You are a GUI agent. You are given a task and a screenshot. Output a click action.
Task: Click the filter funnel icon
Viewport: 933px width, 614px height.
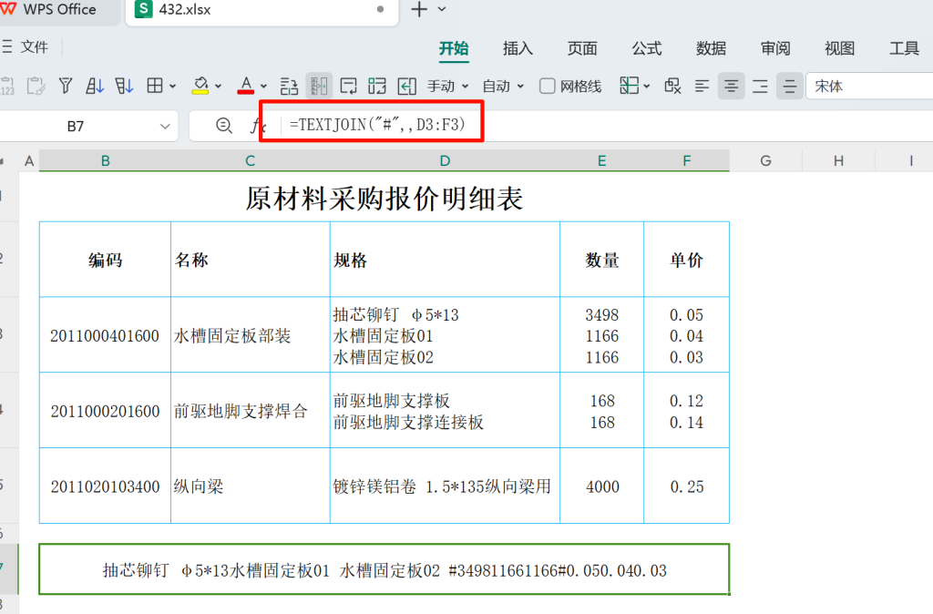66,87
